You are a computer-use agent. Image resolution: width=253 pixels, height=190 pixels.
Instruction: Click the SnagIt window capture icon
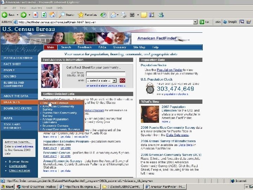pyautogui.click(x=242, y=22)
